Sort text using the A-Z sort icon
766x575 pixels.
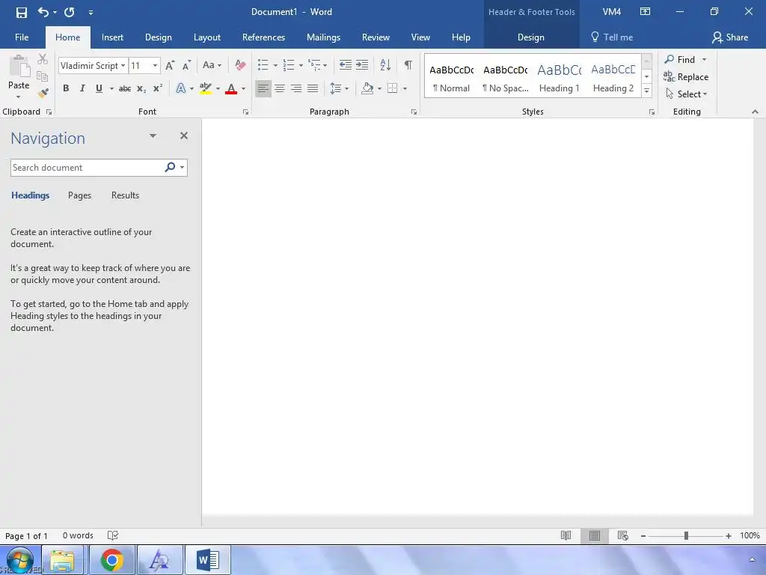[x=385, y=64]
